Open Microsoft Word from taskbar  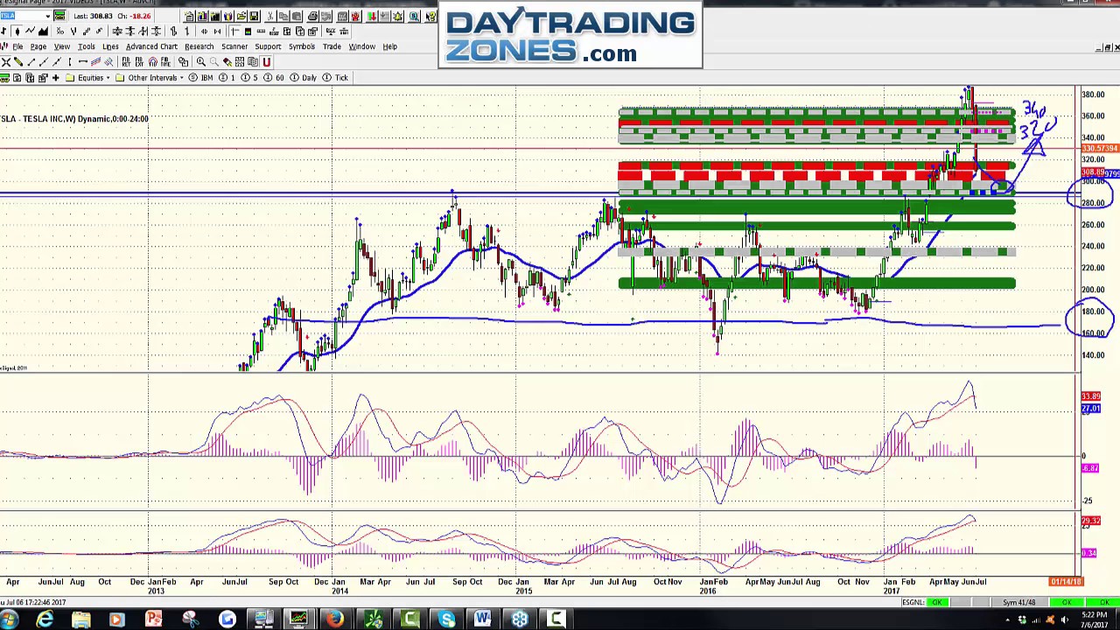point(483,620)
